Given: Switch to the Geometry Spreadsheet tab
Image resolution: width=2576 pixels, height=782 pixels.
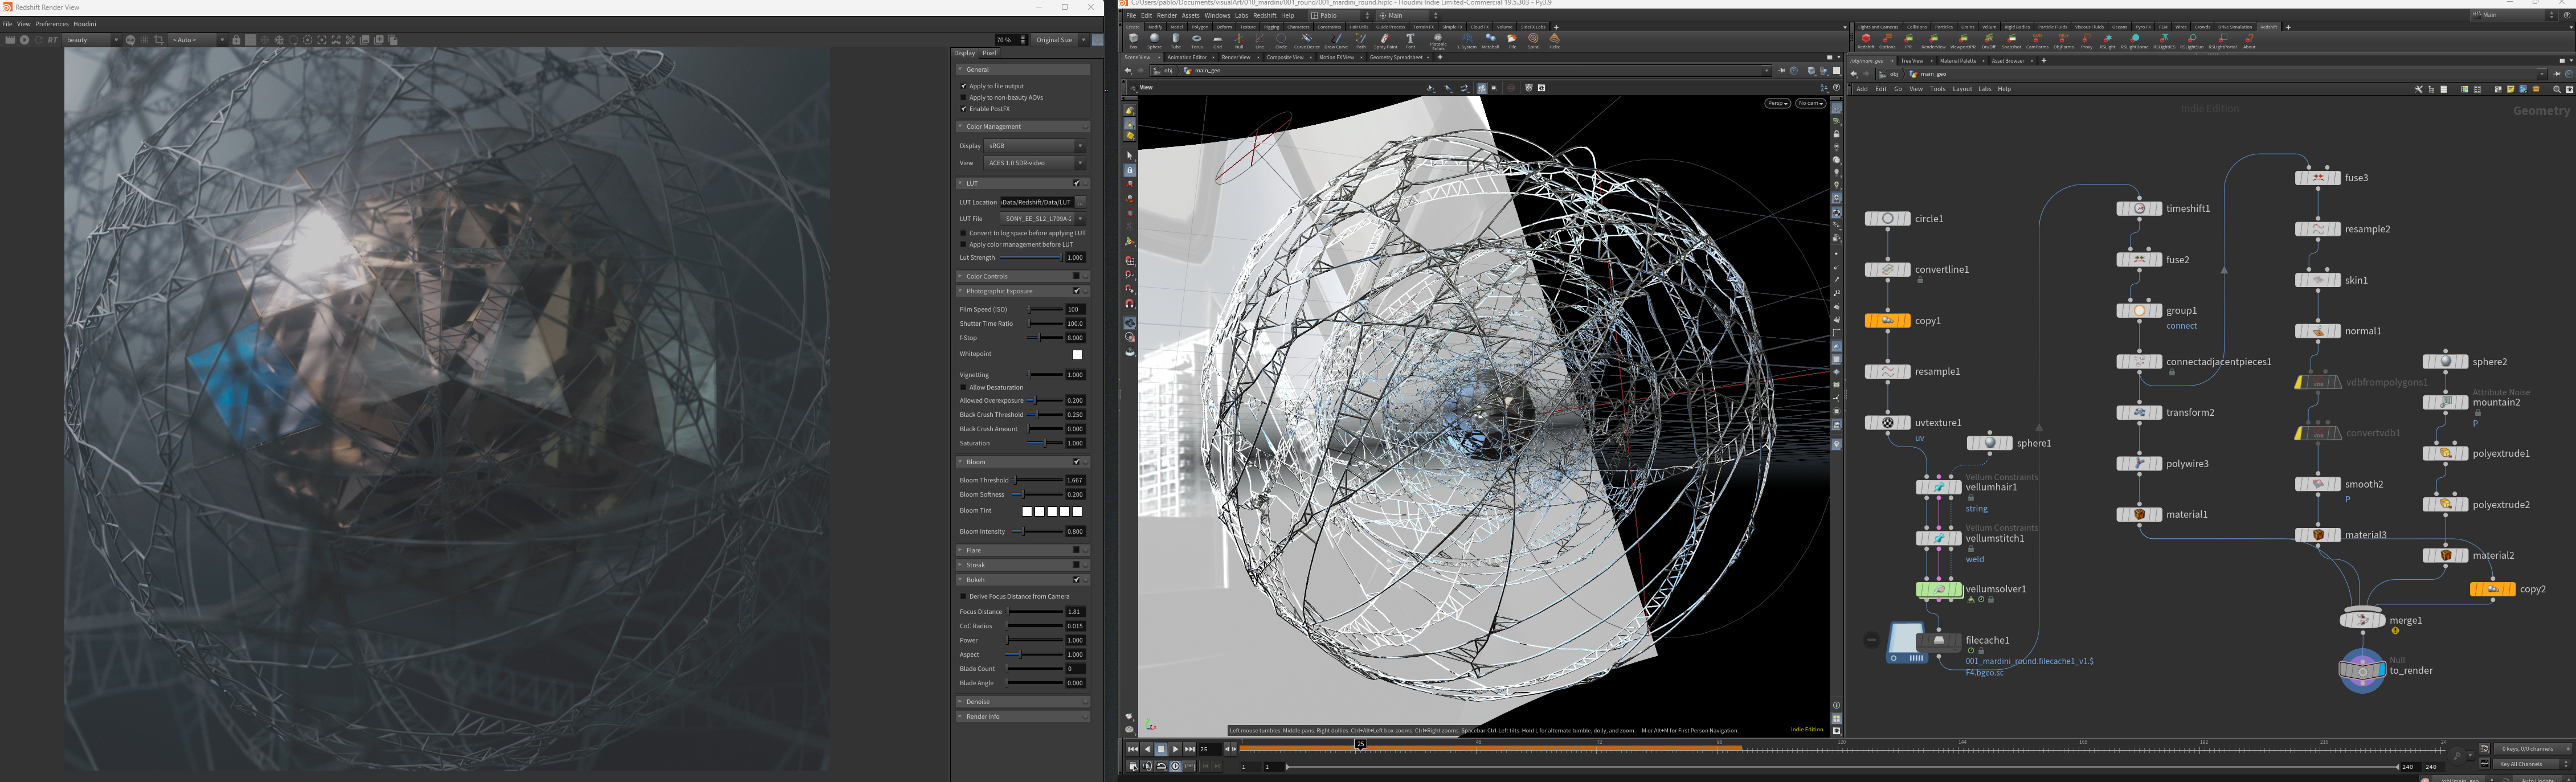Looking at the screenshot, I should pos(1396,58).
